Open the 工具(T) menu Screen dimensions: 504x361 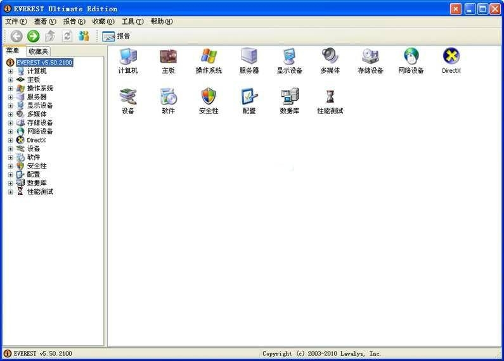pos(132,22)
